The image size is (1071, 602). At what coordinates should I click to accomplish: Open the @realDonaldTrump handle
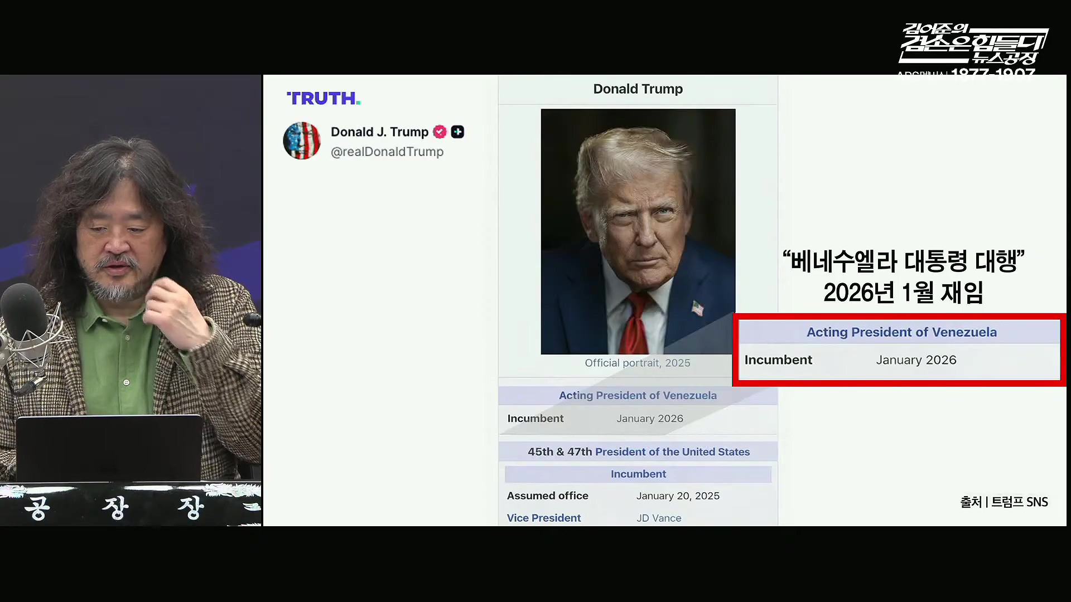click(387, 152)
